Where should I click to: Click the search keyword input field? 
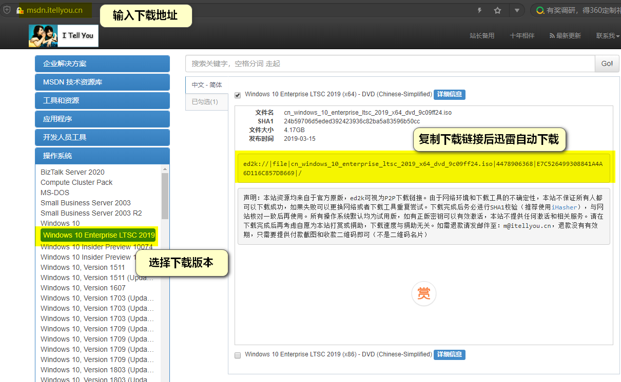390,63
